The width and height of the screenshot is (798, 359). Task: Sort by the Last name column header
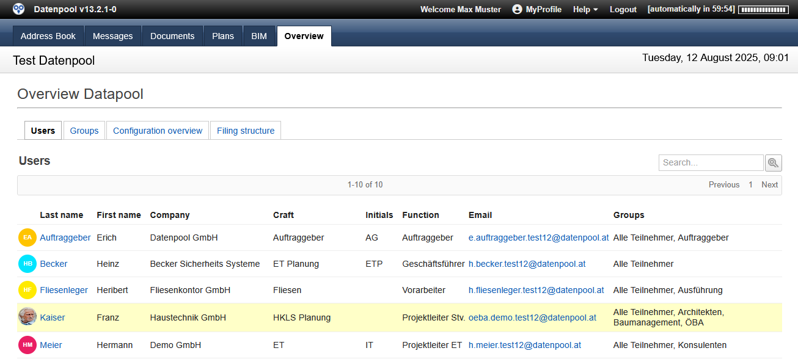click(x=62, y=215)
